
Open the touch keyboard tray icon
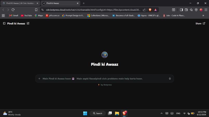click(167, 113)
